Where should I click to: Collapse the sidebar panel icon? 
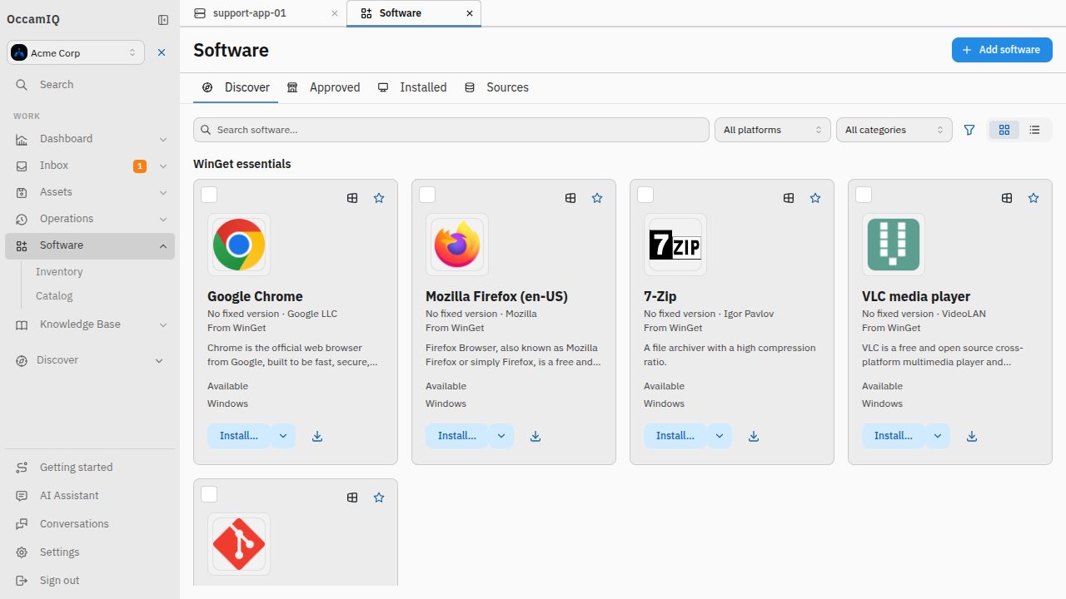pos(163,20)
